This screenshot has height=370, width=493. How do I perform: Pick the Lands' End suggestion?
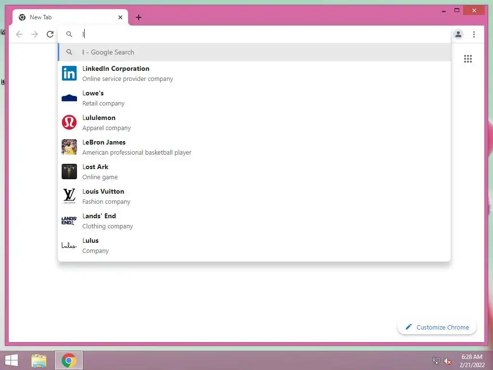pyautogui.click(x=254, y=221)
